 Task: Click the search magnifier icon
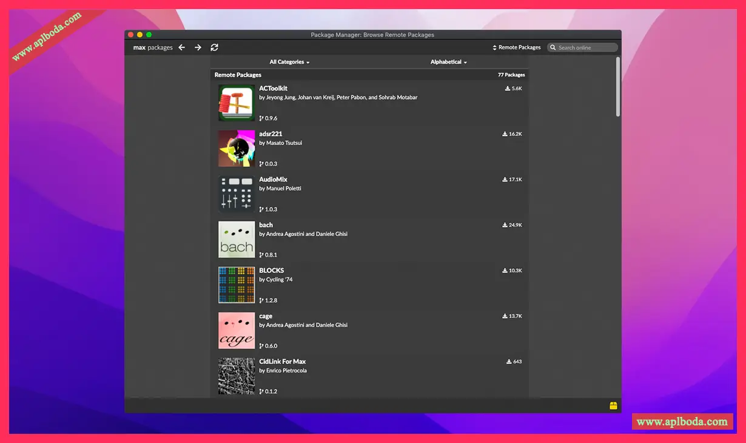(x=553, y=47)
